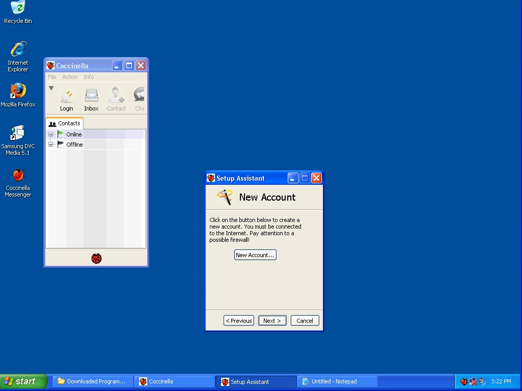
Task: Click the 3:22 PM clock in the tray
Action: (x=501, y=381)
